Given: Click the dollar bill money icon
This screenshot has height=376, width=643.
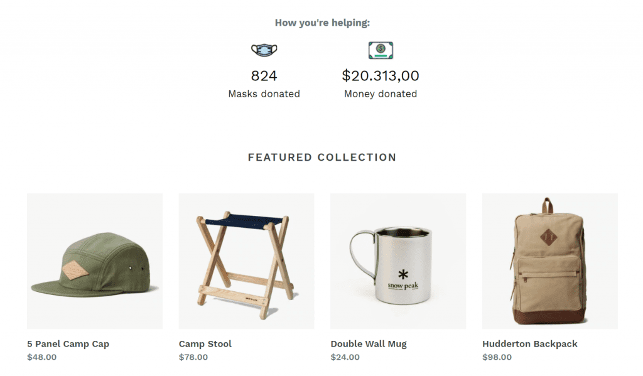Looking at the screenshot, I should pos(381,50).
